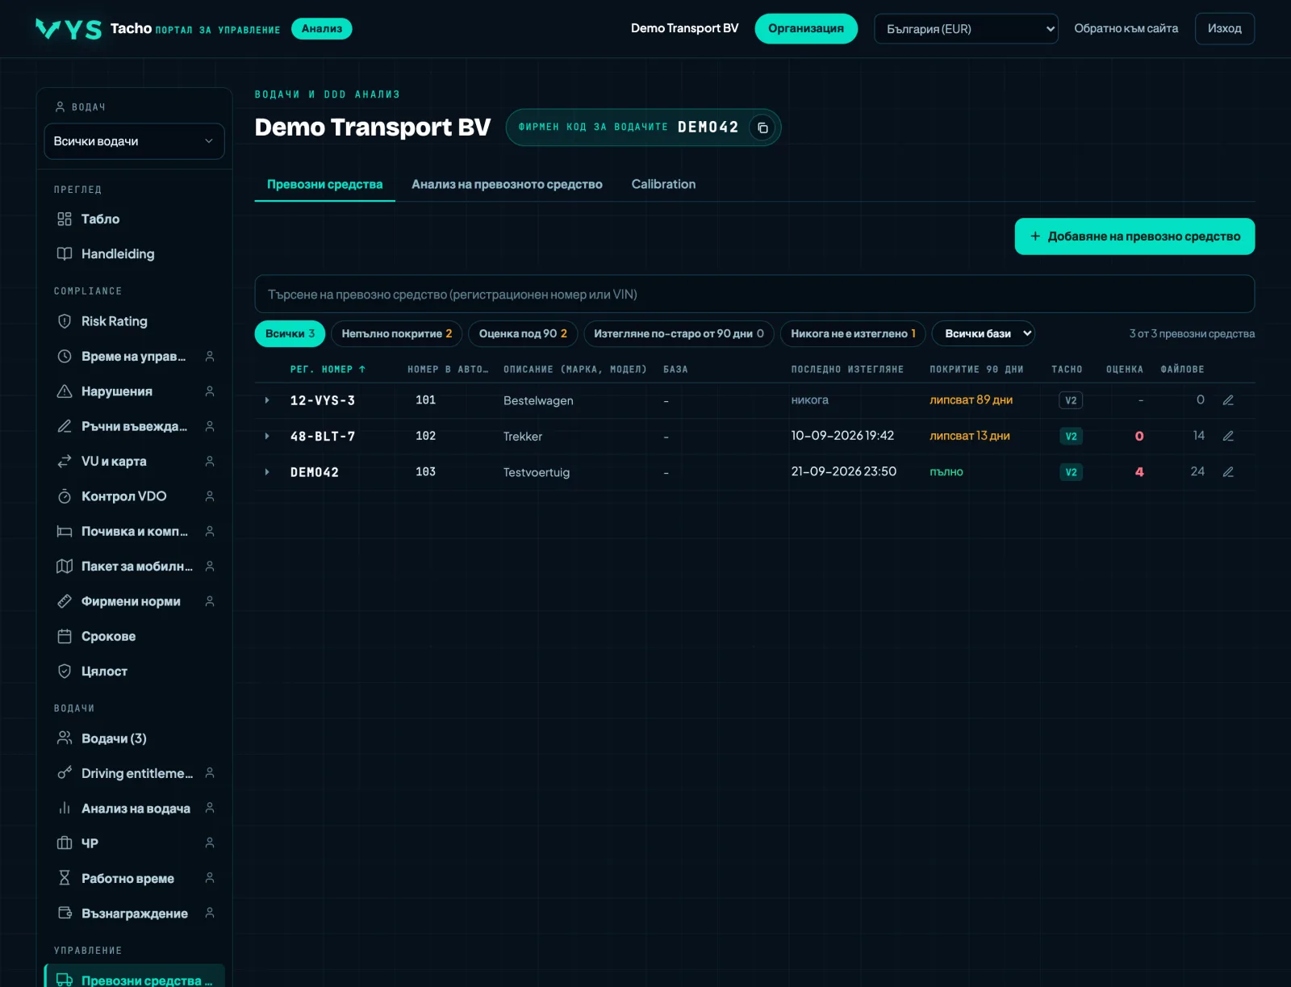
Task: Toggle filter Непълно покритие
Action: tap(396, 333)
